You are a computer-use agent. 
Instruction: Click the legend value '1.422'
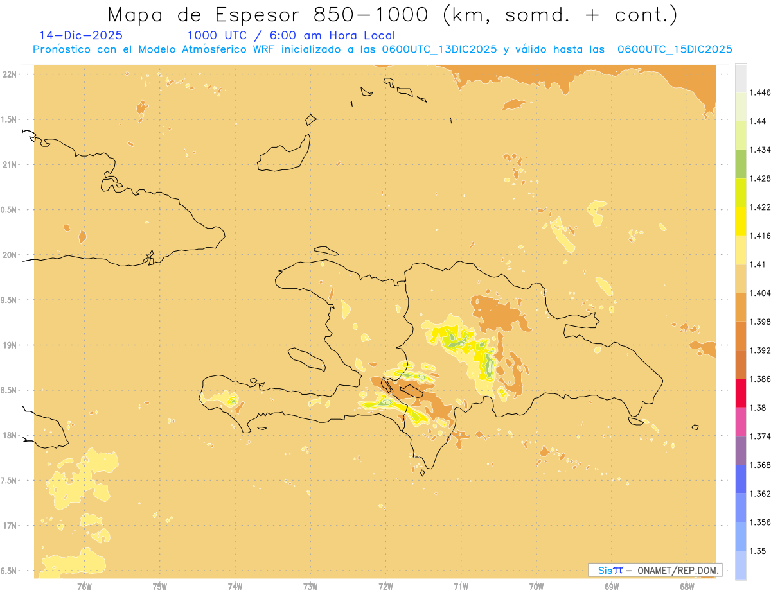(760, 207)
